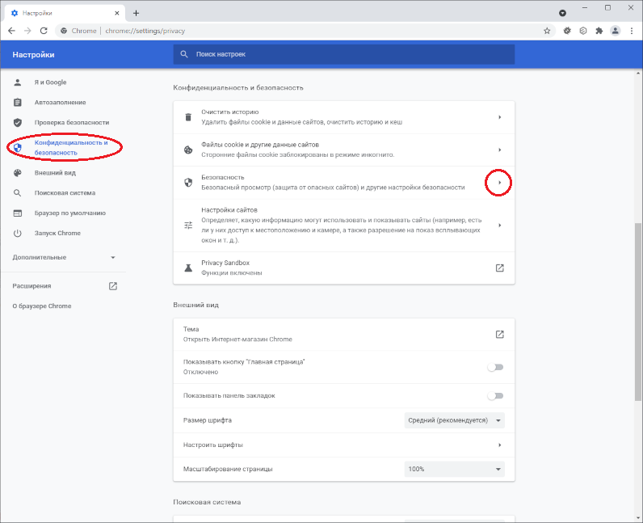643x523 pixels.
Task: Open Chrome three-dot menu
Action: point(631,31)
